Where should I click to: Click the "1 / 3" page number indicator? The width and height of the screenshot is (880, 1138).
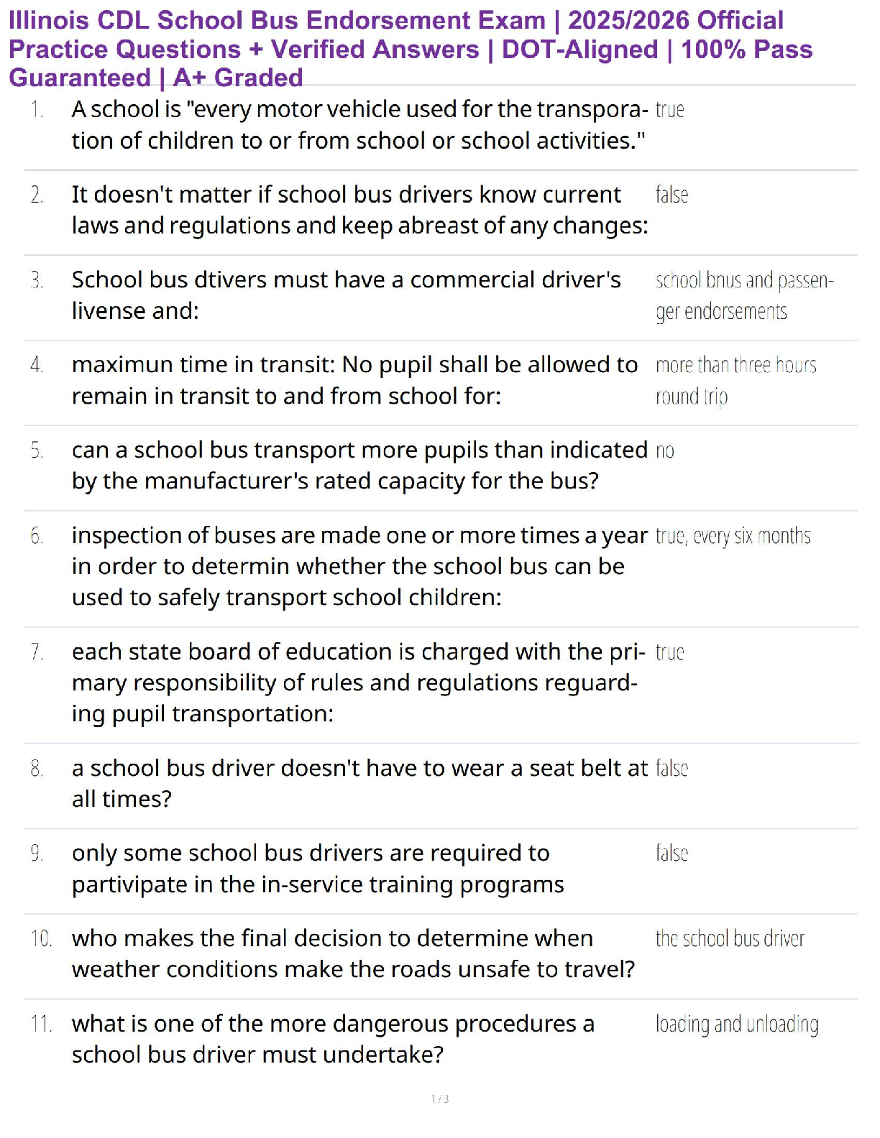click(x=440, y=1098)
